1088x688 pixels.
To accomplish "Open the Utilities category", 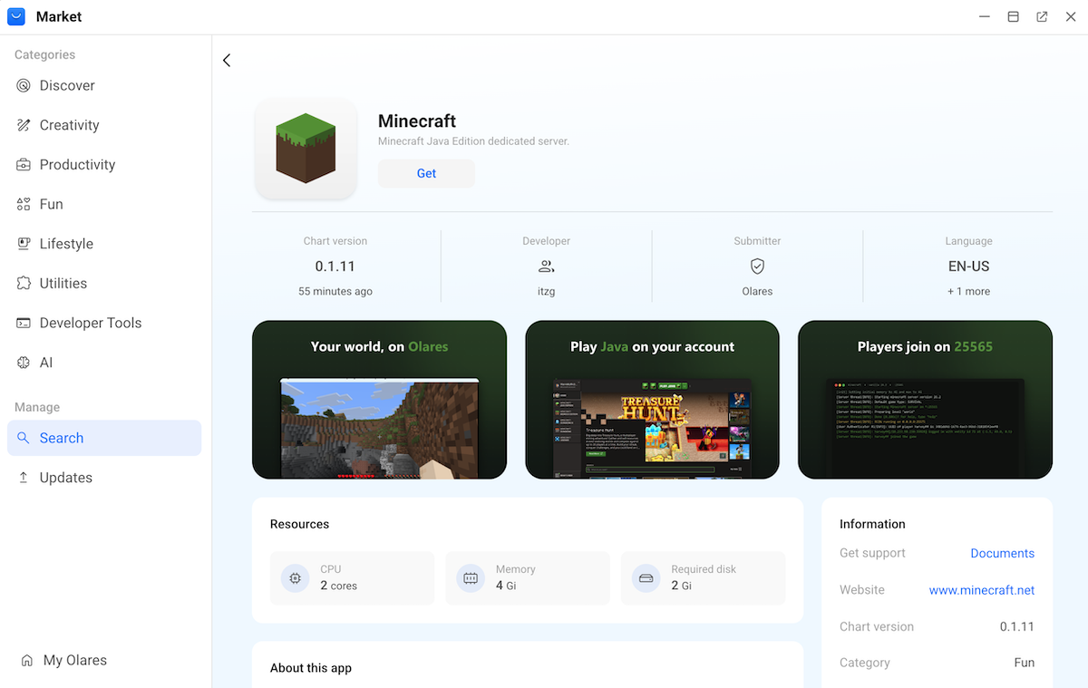I will [63, 283].
